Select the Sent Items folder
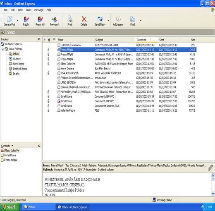Image resolution: width=215 pixels, height=211 pixels. pyautogui.click(x=17, y=64)
